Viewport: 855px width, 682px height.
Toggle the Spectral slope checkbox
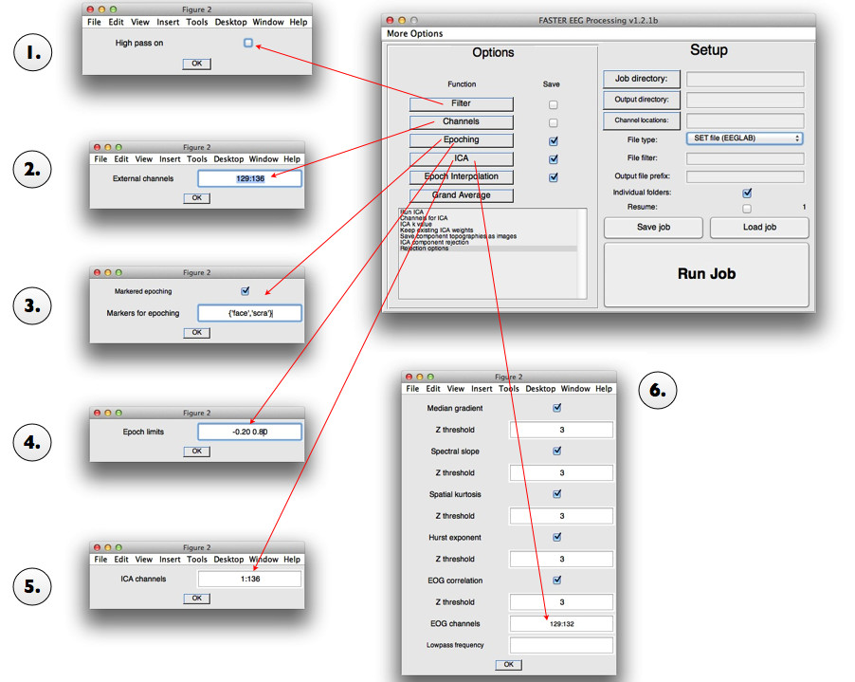(556, 451)
